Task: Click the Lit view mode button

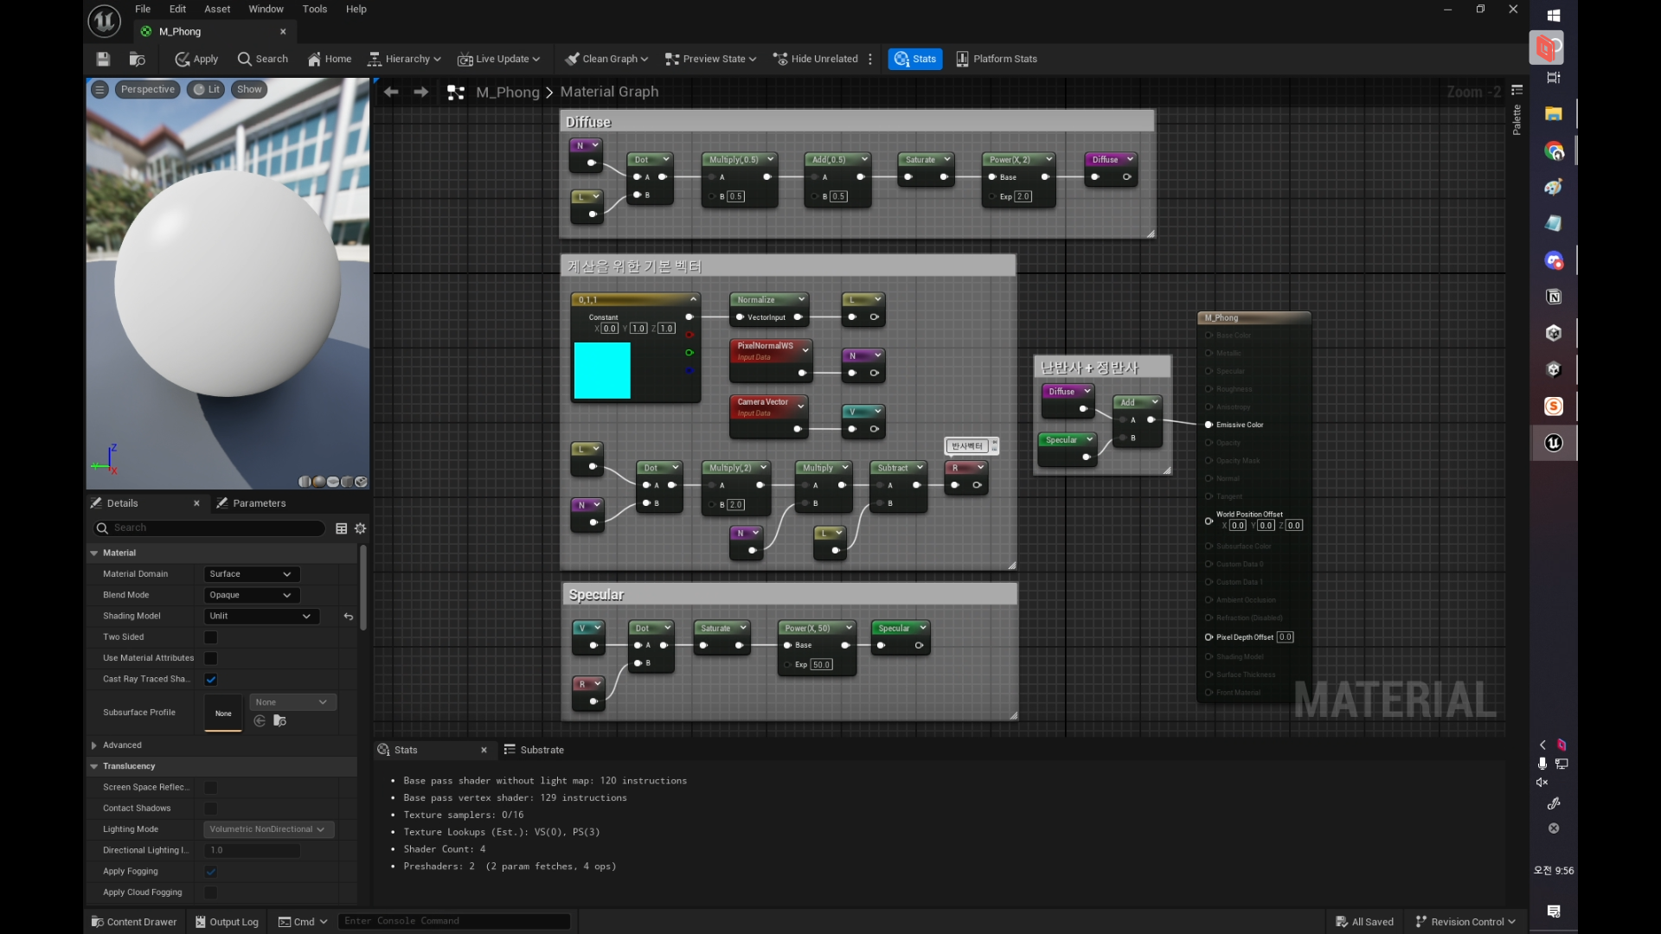Action: coord(206,89)
